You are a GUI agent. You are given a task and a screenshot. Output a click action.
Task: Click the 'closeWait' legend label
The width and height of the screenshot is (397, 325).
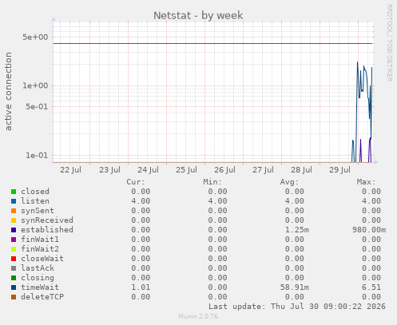pos(42,259)
